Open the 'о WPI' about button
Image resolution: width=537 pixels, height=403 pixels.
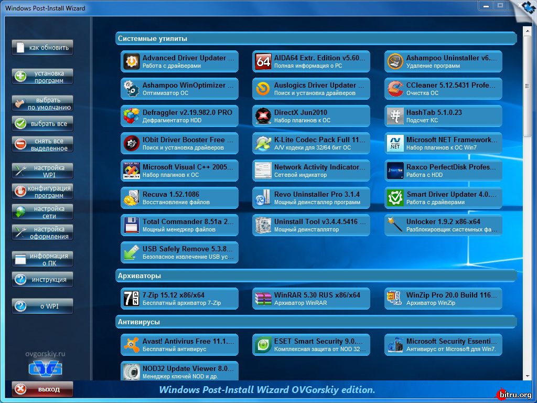[42, 306]
